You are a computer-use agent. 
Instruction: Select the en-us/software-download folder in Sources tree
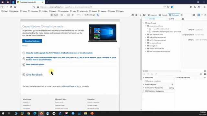[x=160, y=29]
